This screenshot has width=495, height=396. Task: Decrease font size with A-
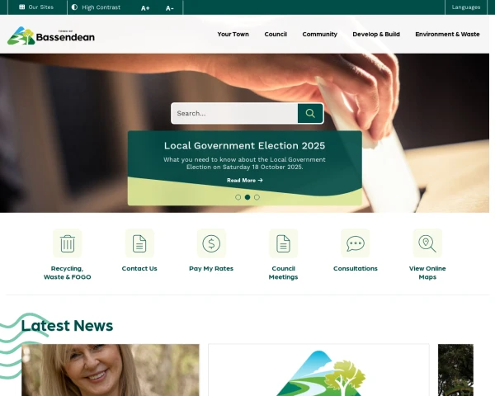click(x=169, y=8)
